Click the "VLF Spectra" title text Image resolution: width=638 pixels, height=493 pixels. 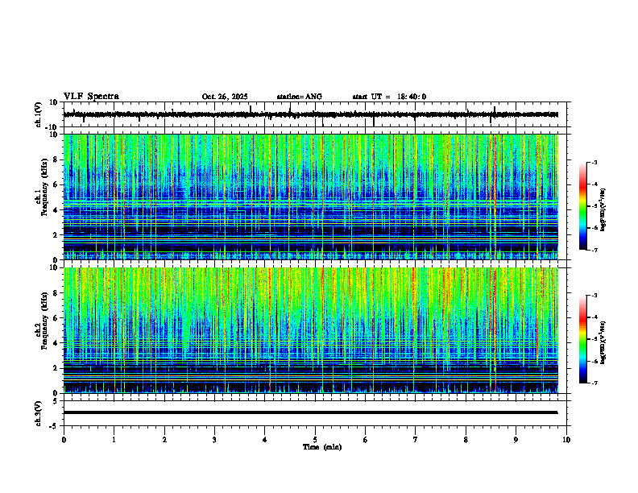point(91,97)
